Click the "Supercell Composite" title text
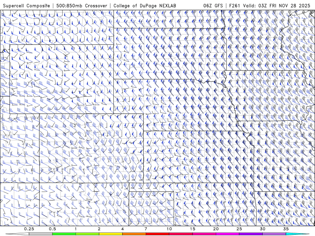 click(x=26, y=6)
